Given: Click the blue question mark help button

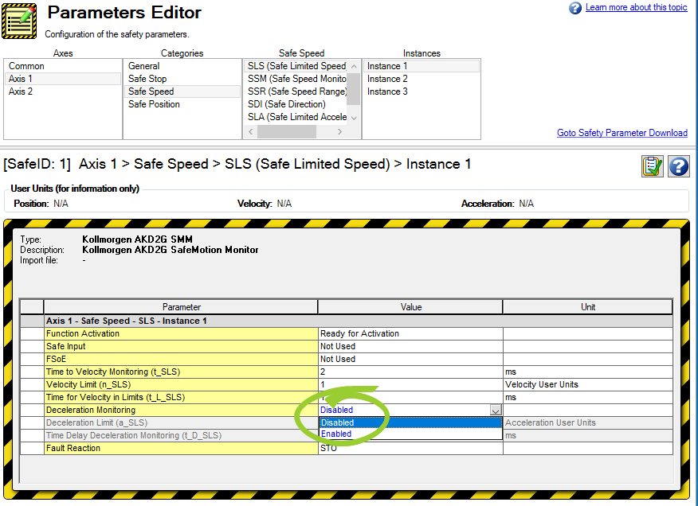Looking at the screenshot, I should (678, 166).
